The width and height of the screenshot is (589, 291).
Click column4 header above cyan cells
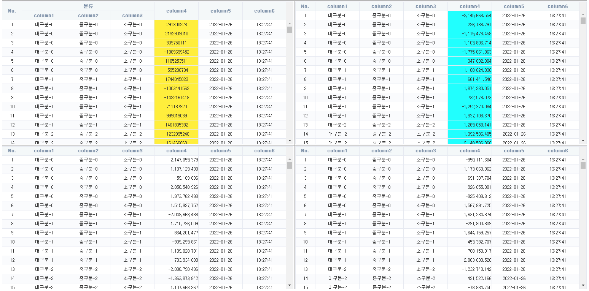pos(470,6)
